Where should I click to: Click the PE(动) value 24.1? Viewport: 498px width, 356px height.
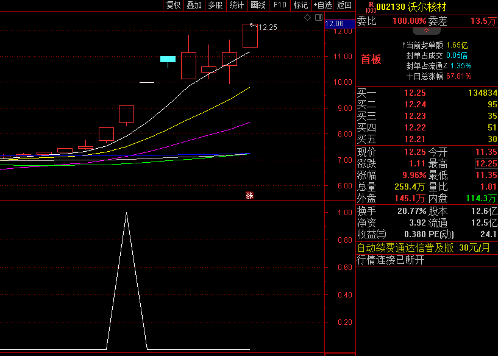click(x=488, y=234)
